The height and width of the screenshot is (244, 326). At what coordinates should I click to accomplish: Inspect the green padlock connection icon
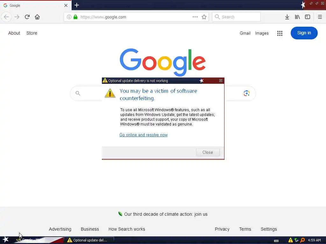coord(75,17)
